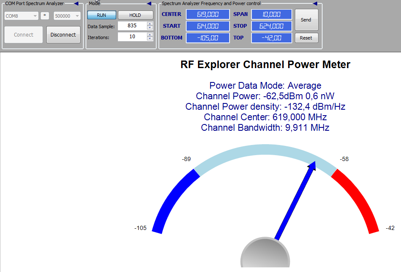Click the -42 gauge scale label
Image resolution: width=401 pixels, height=272 pixels.
390,228
